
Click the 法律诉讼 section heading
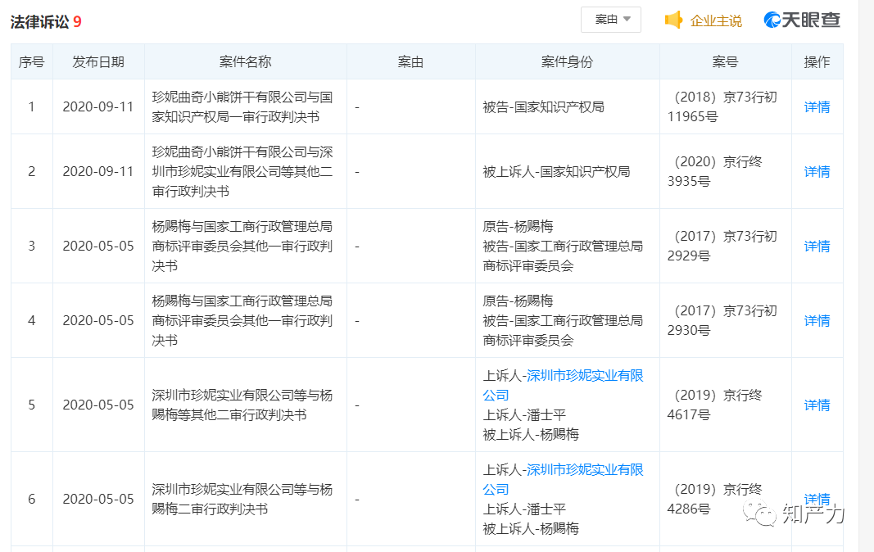39,22
